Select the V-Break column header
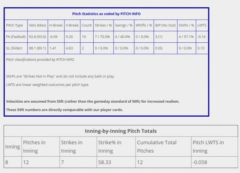 (72, 25)
